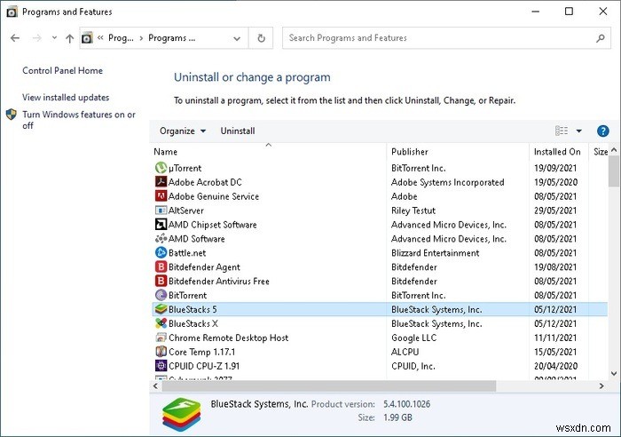Viewport: 621px width, 437px height.
Task: Click the AMD Chipset Software icon
Action: click(x=161, y=225)
